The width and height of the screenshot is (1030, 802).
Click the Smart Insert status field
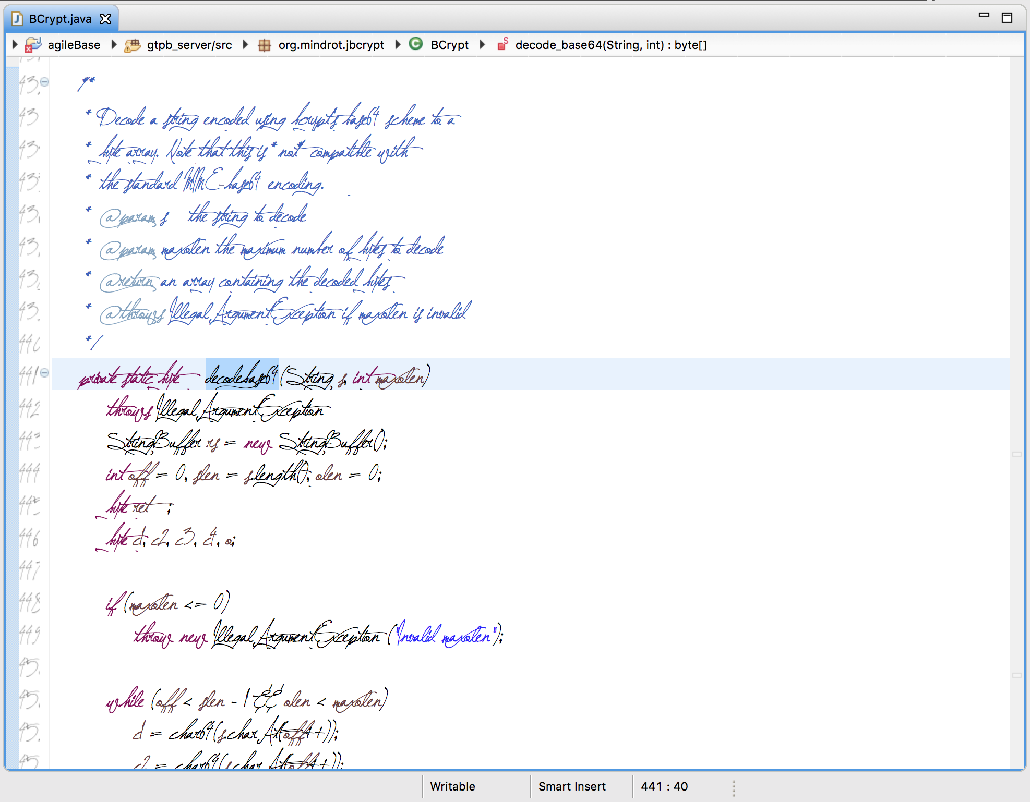pyautogui.click(x=572, y=786)
